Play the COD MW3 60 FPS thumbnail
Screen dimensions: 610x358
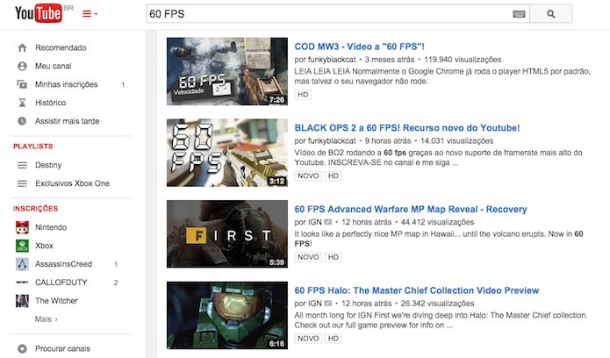[x=227, y=71]
